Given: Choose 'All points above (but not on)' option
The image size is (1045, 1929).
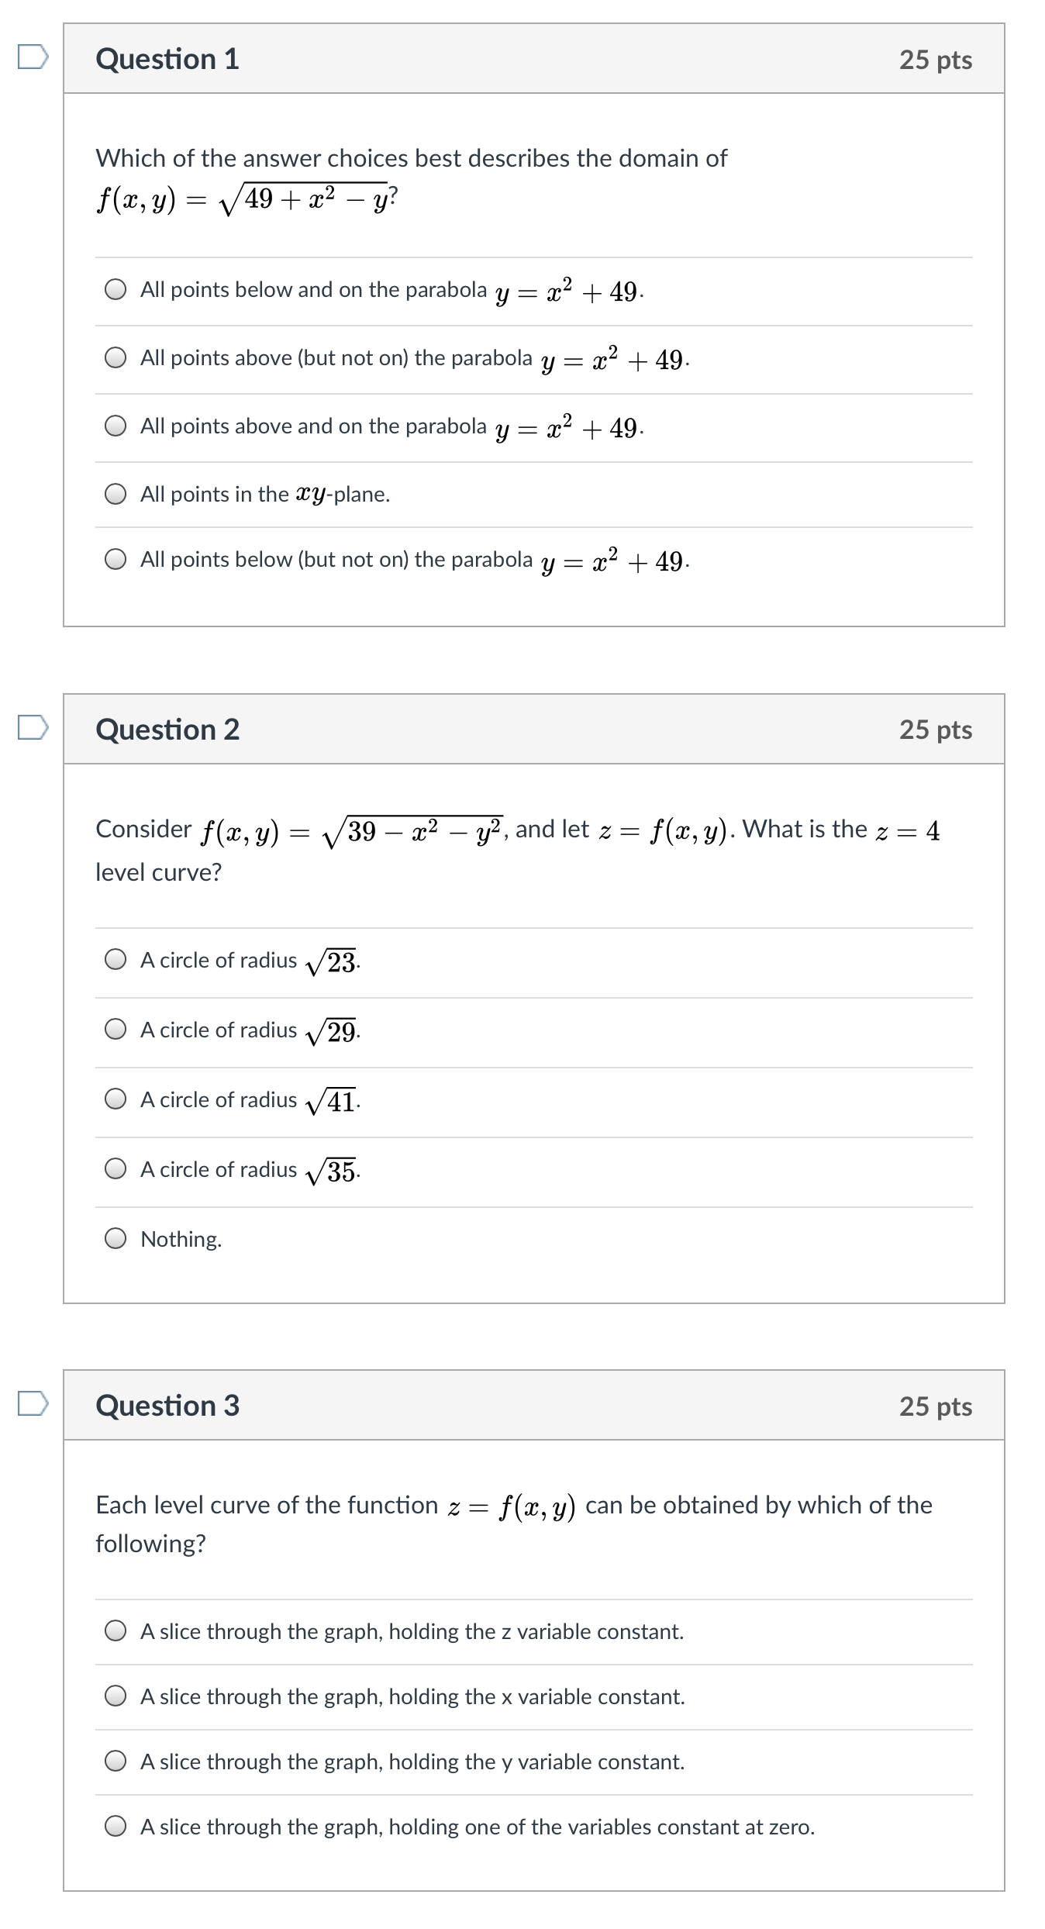Looking at the screenshot, I should coord(116,358).
